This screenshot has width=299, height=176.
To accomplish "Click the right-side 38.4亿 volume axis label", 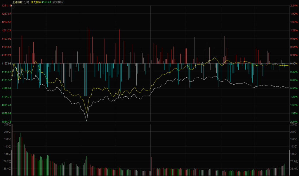I will pyautogui.click(x=293, y=169).
